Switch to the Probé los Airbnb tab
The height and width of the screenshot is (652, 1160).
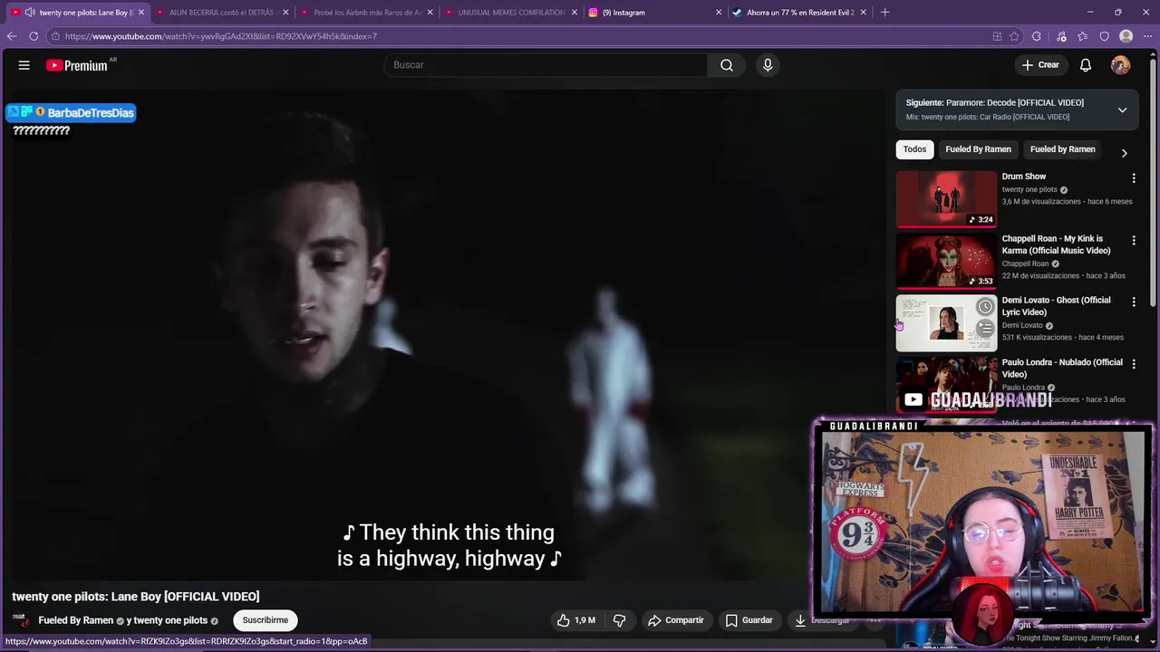tap(366, 13)
